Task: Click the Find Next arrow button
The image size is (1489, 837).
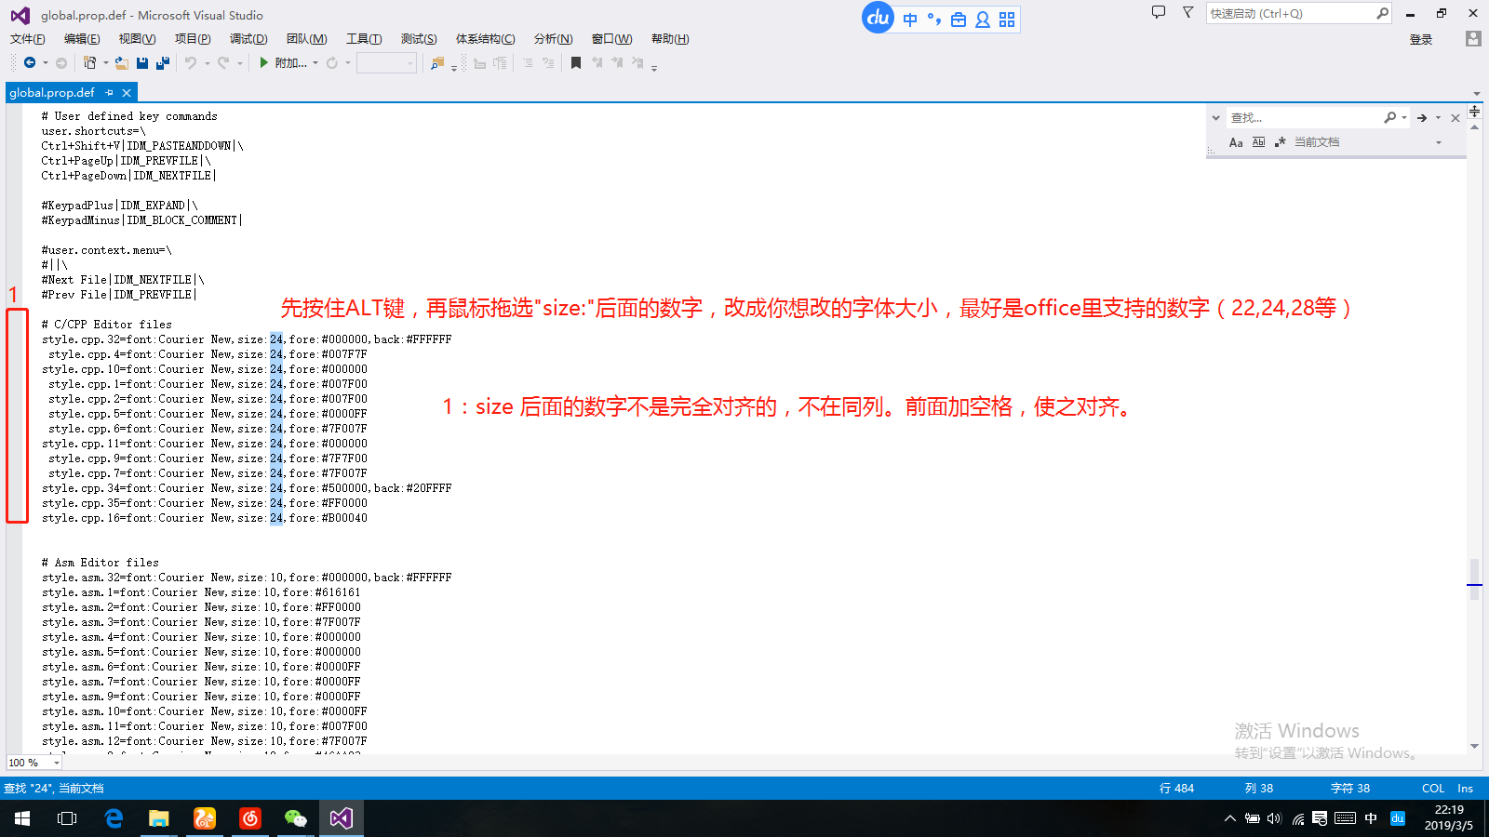Action: click(x=1422, y=118)
